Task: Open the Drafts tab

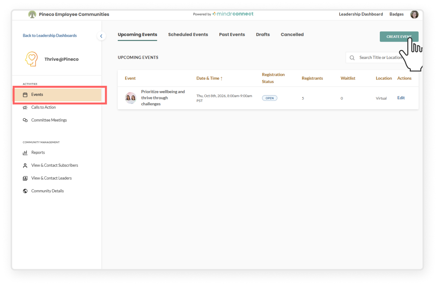Action: [263, 34]
